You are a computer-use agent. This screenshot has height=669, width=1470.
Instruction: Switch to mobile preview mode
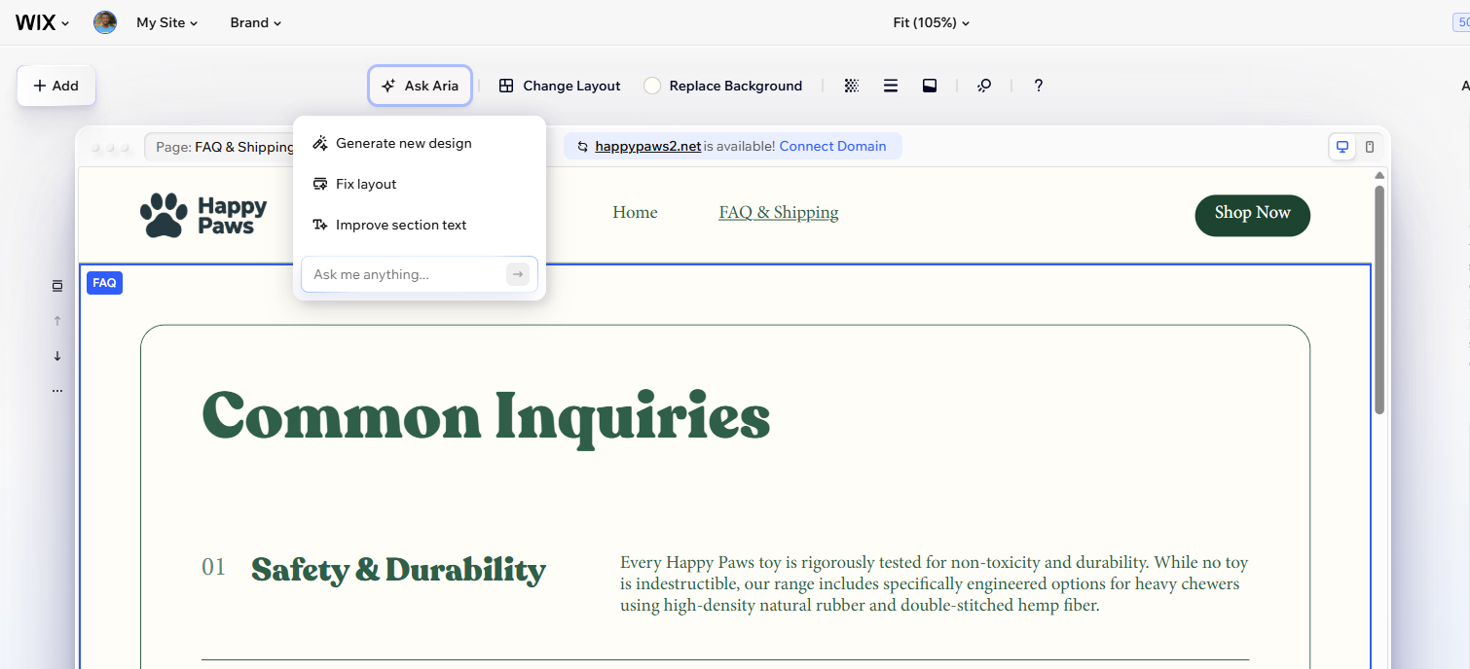click(x=1370, y=147)
